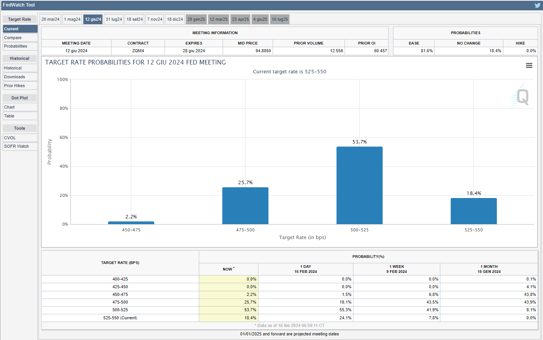Select the Current view in sidebar
Screen dimensions: 543x340
pos(20,29)
